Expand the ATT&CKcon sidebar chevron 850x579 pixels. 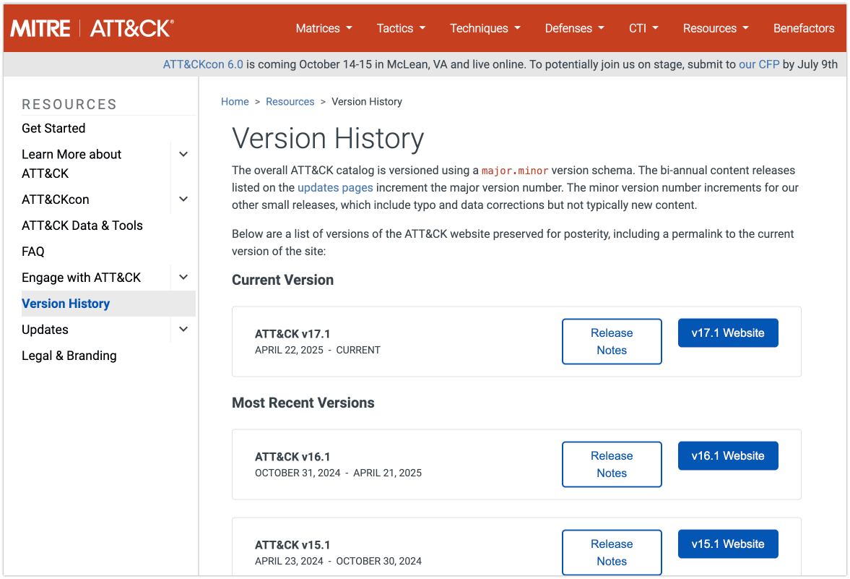click(183, 200)
